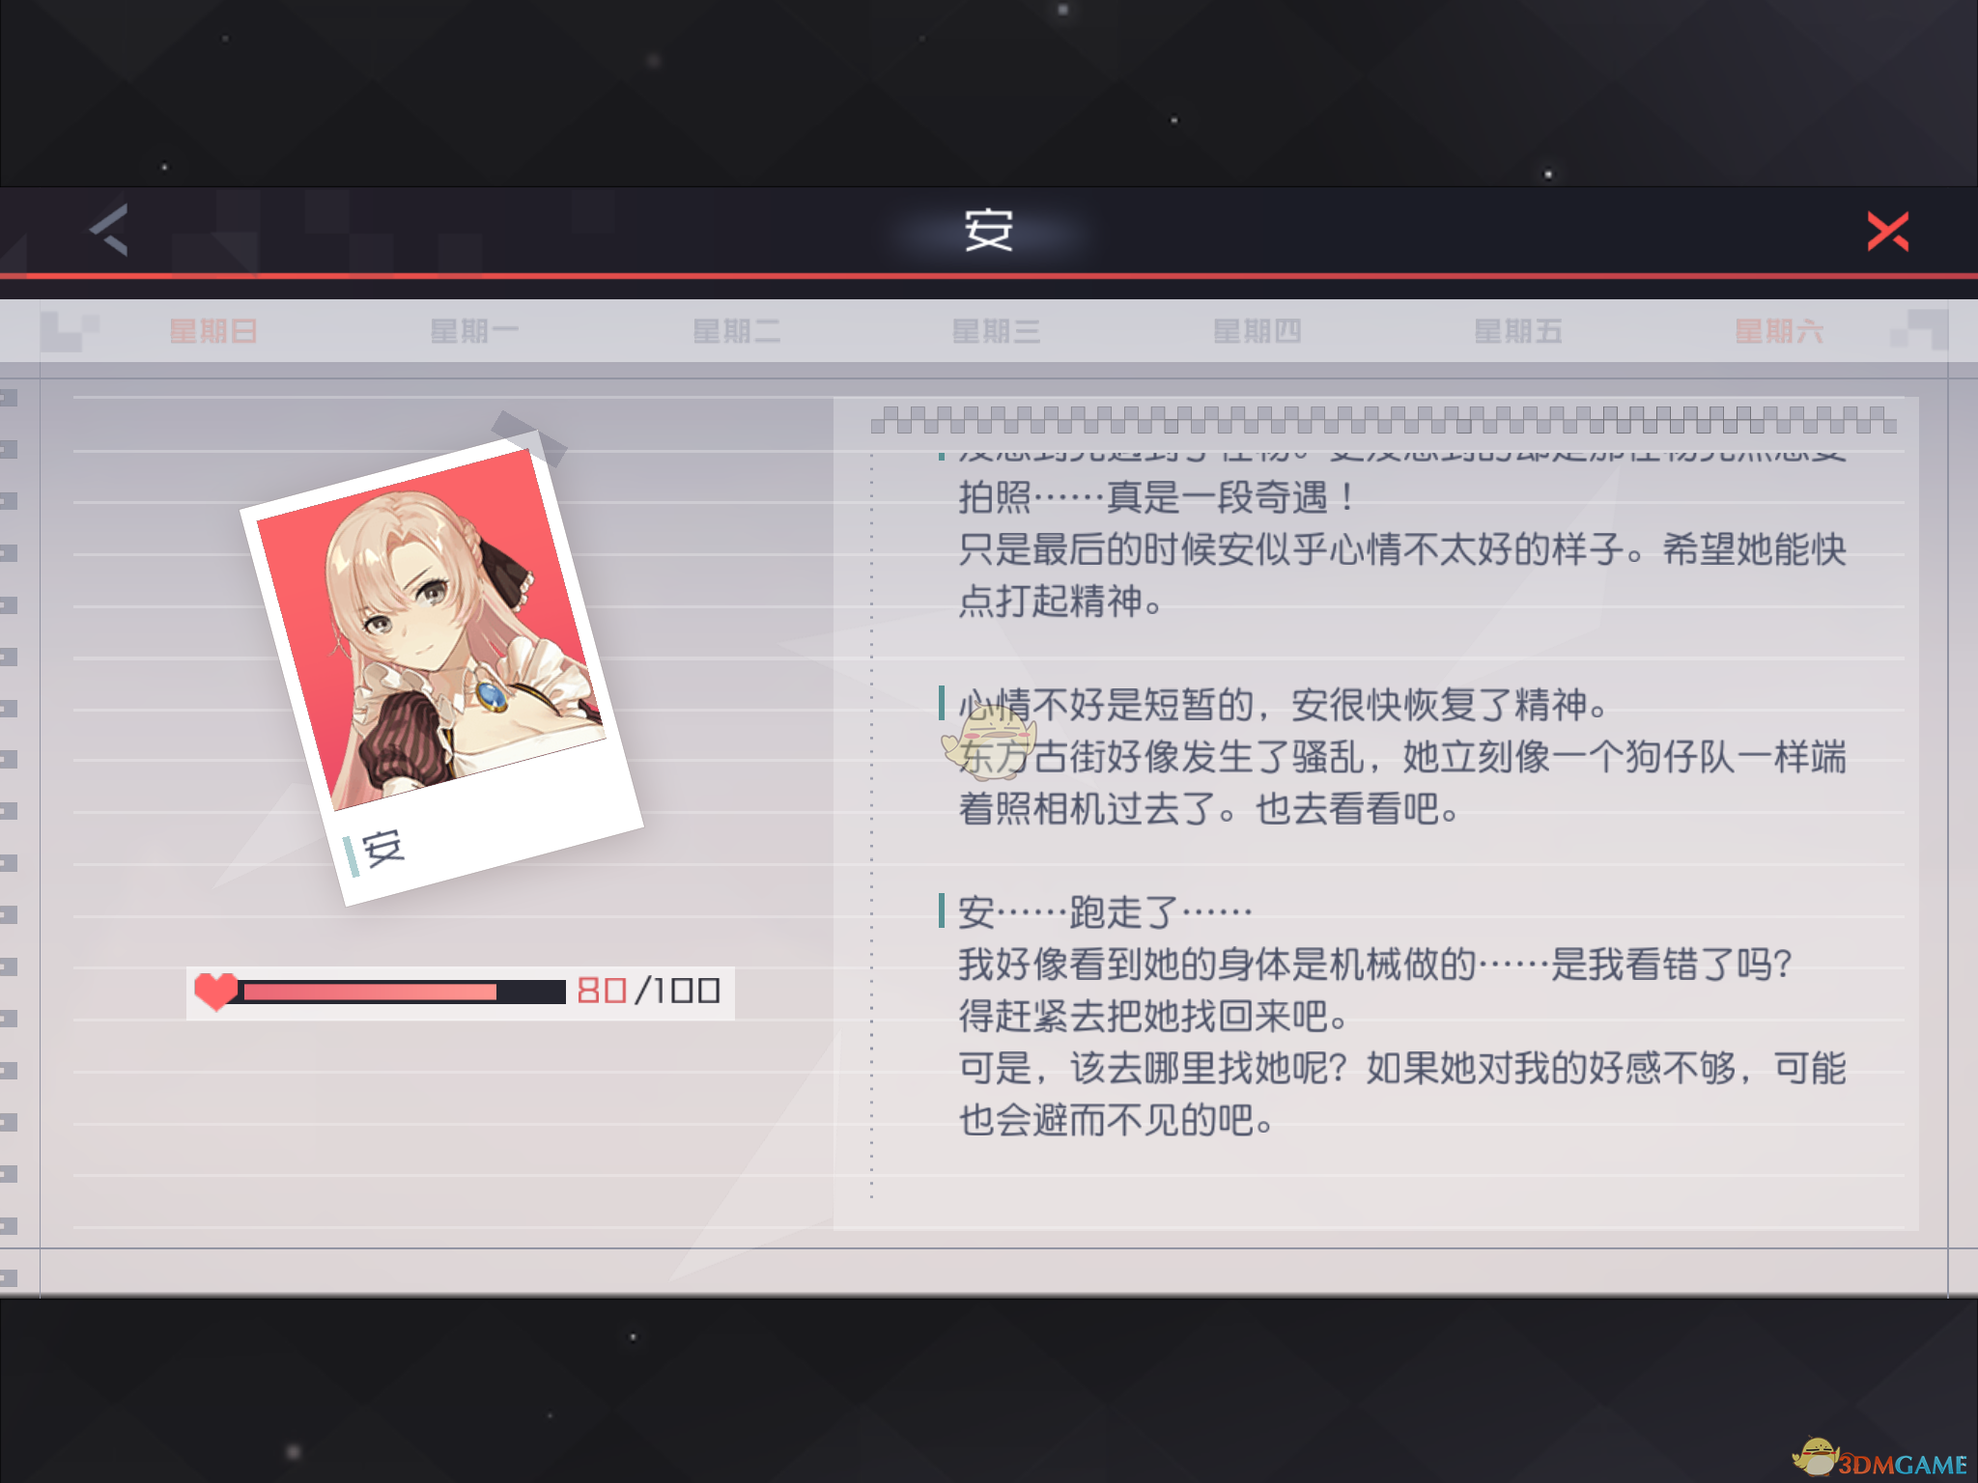Viewport: 1978px width, 1483px height.
Task: Tap the 安 title at top
Action: [x=988, y=231]
